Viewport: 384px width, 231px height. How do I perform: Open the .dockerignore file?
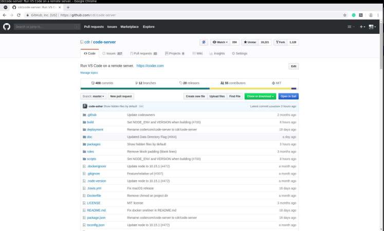97,166
